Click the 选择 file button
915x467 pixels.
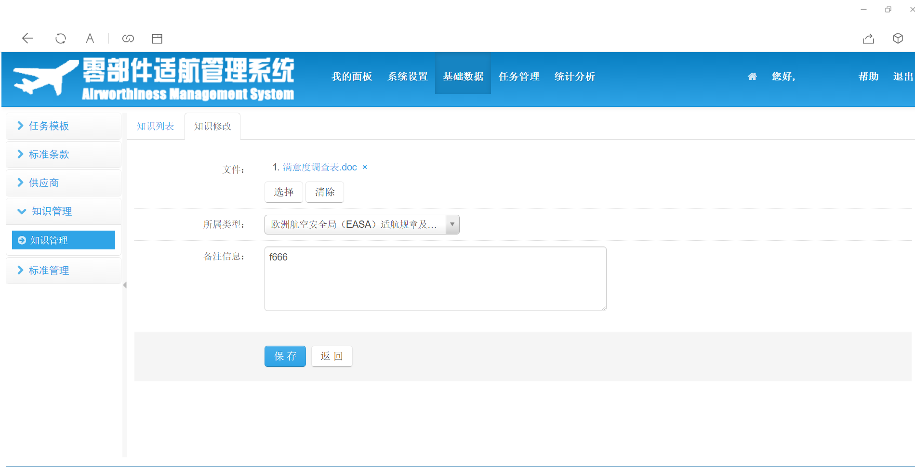point(284,192)
